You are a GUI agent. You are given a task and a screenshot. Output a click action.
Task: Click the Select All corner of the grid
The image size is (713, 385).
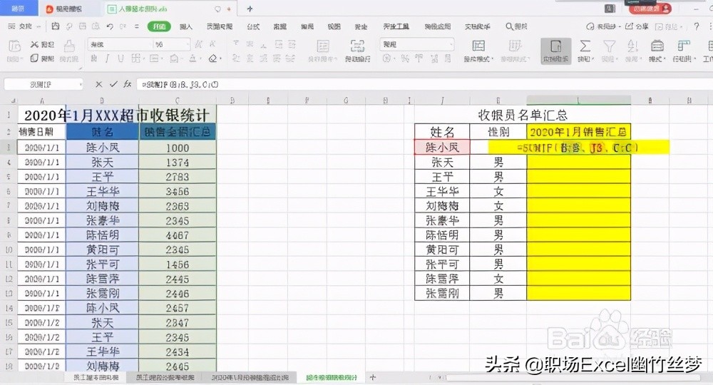click(11, 101)
